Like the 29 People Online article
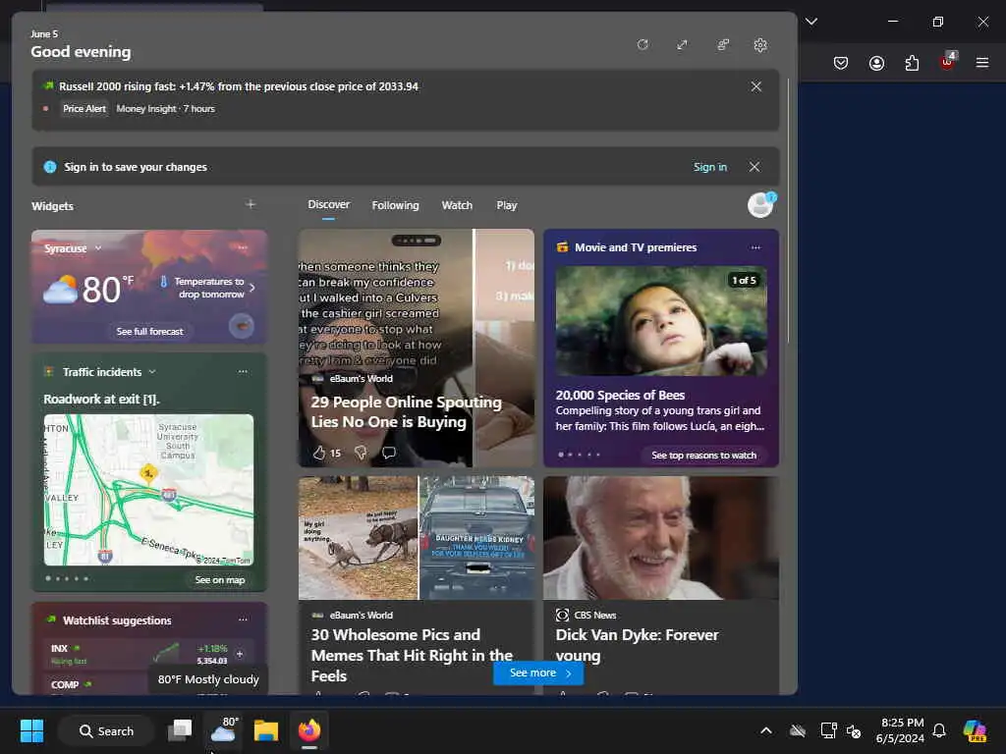Viewport: 1006px width, 754px height. pyautogui.click(x=319, y=453)
